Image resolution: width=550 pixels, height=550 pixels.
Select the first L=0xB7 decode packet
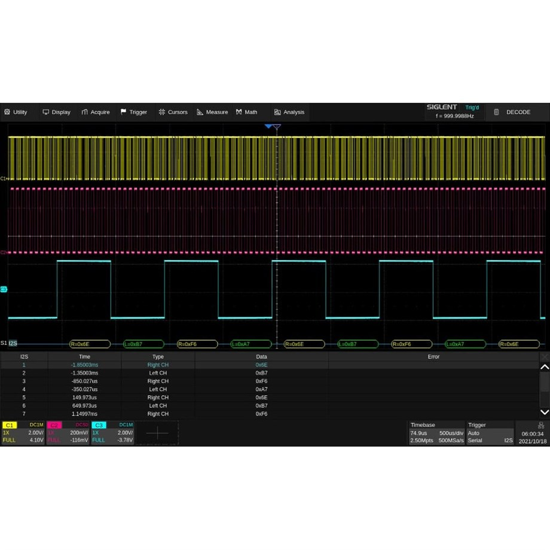144,344
